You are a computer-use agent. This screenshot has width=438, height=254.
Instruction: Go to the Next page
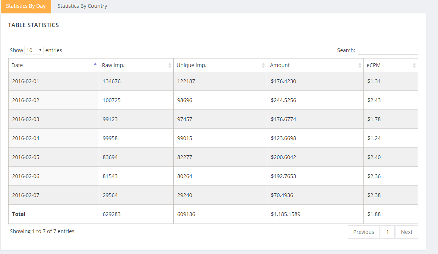407,232
